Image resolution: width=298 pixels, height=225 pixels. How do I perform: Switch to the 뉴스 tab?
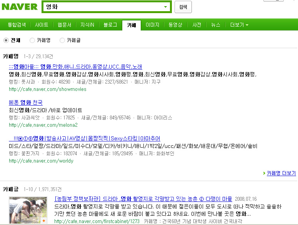click(x=216, y=25)
